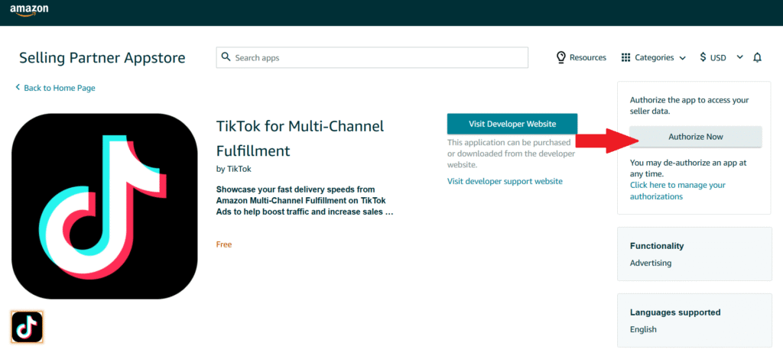Image resolution: width=783 pixels, height=359 pixels.
Task: Expand the Categories dropdown chevron
Action: [x=682, y=58]
